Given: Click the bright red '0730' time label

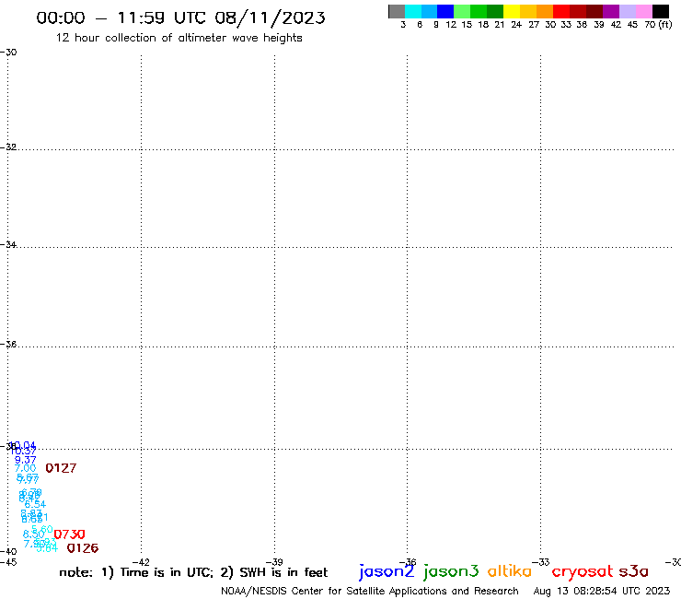Looking at the screenshot, I should pyautogui.click(x=69, y=534).
